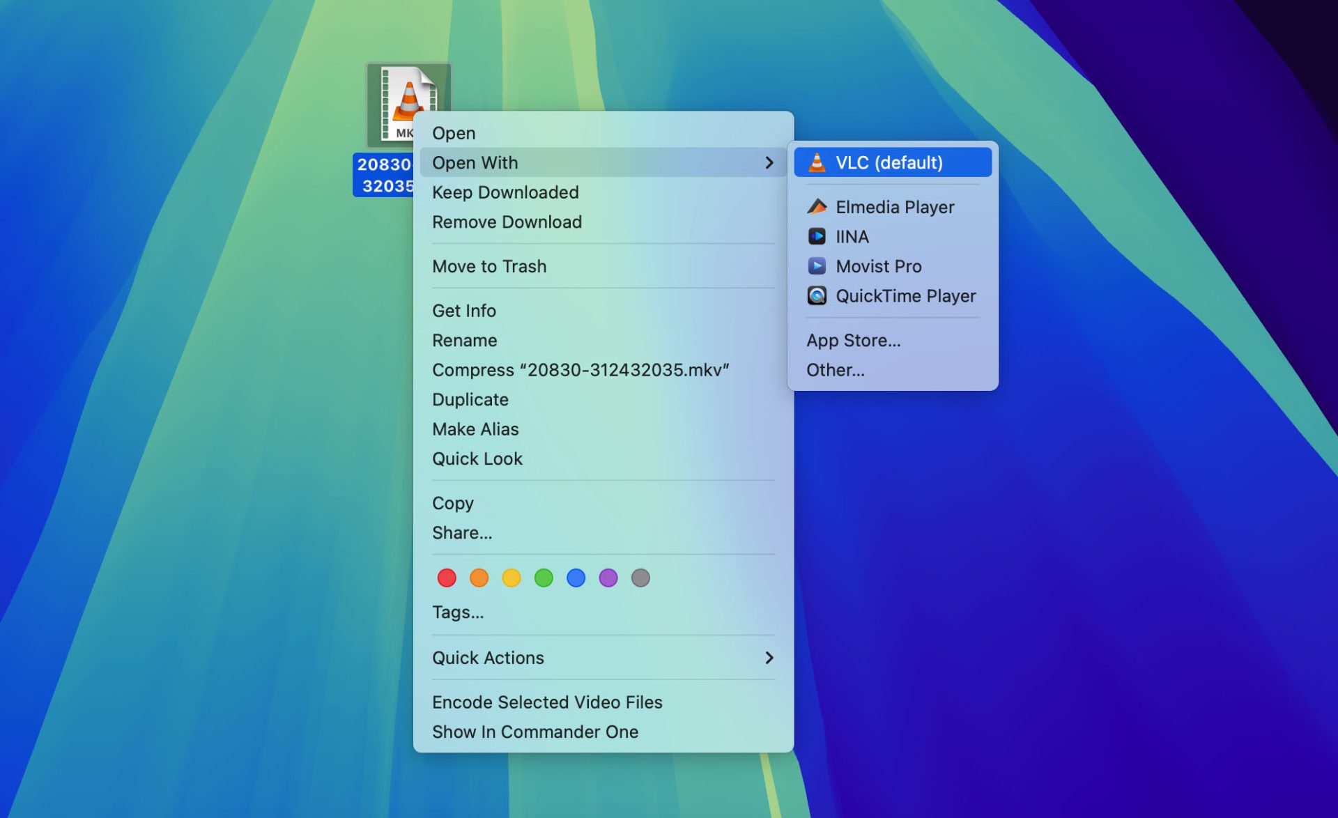This screenshot has width=1338, height=818.
Task: Choose Open from the context menu
Action: [454, 132]
